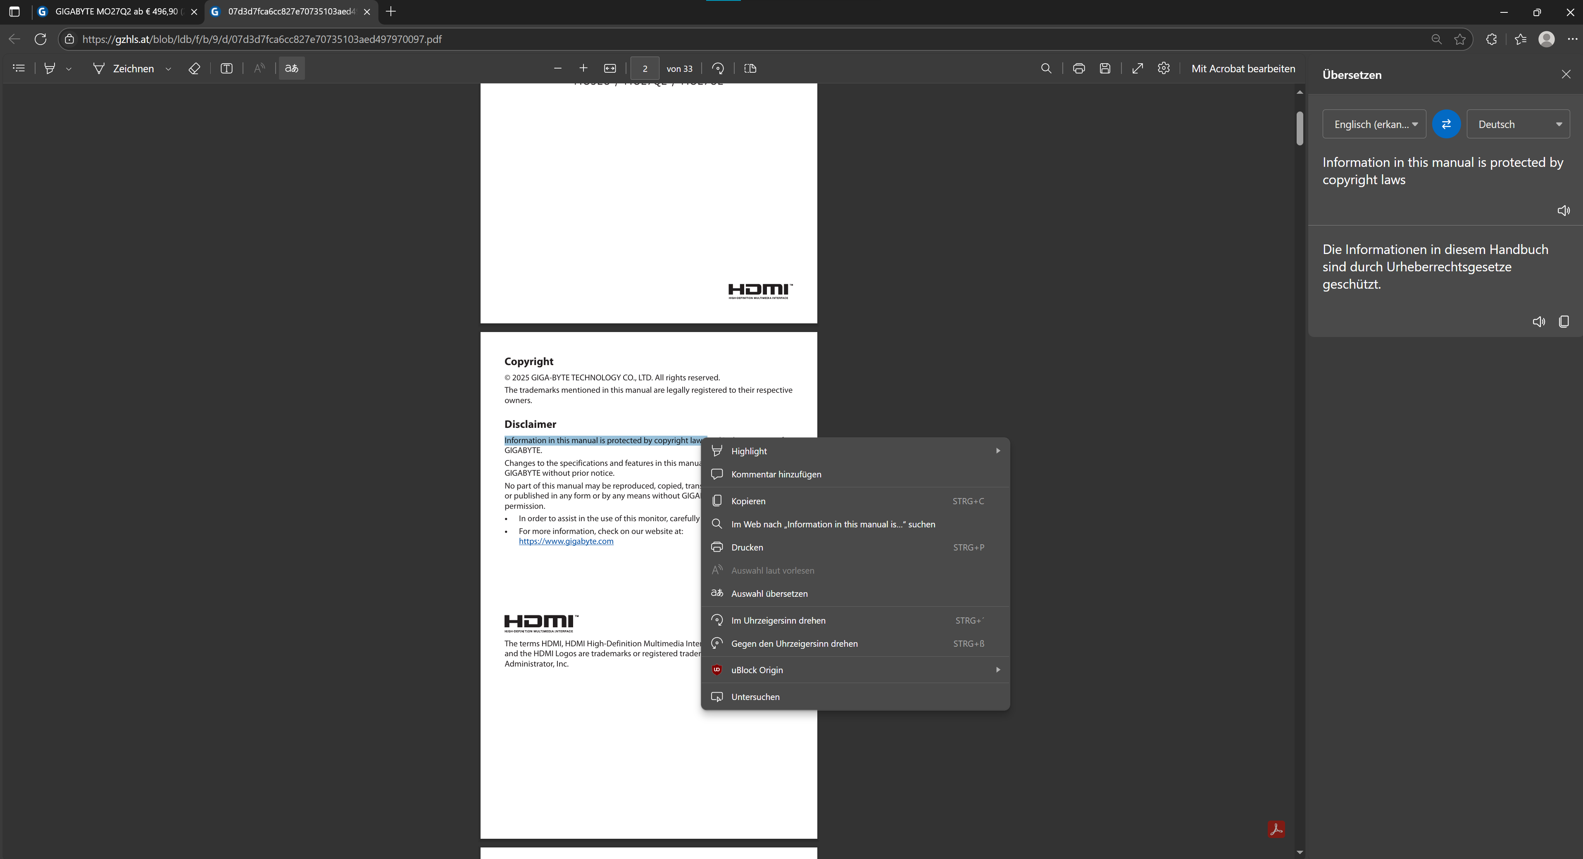Click the page number input field

tap(645, 69)
